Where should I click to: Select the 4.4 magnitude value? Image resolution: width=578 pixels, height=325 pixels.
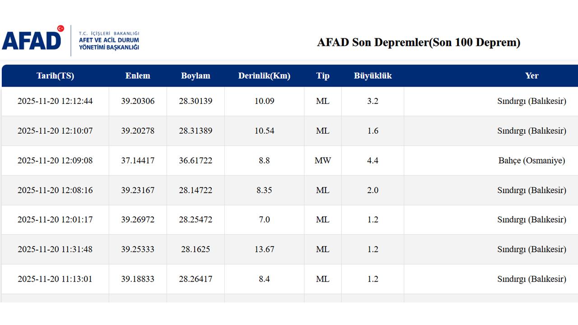coord(373,161)
